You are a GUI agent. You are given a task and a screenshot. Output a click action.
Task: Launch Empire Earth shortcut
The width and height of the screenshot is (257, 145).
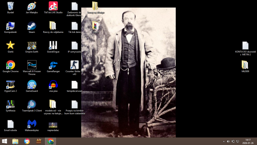click(x=32, y=45)
